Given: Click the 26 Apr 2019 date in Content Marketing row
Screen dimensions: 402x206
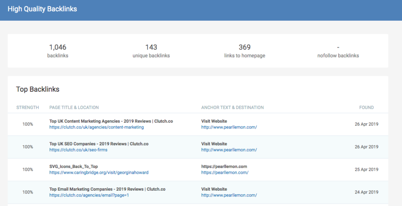Looking at the screenshot, I should coord(367,124).
